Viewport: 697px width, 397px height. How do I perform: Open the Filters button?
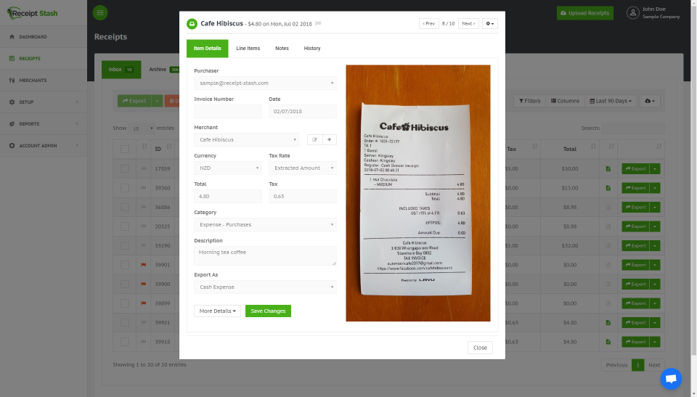point(530,101)
